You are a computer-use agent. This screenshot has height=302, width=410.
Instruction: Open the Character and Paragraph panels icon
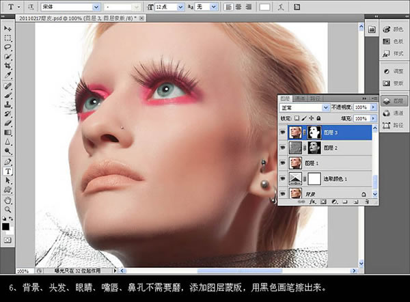(297, 7)
